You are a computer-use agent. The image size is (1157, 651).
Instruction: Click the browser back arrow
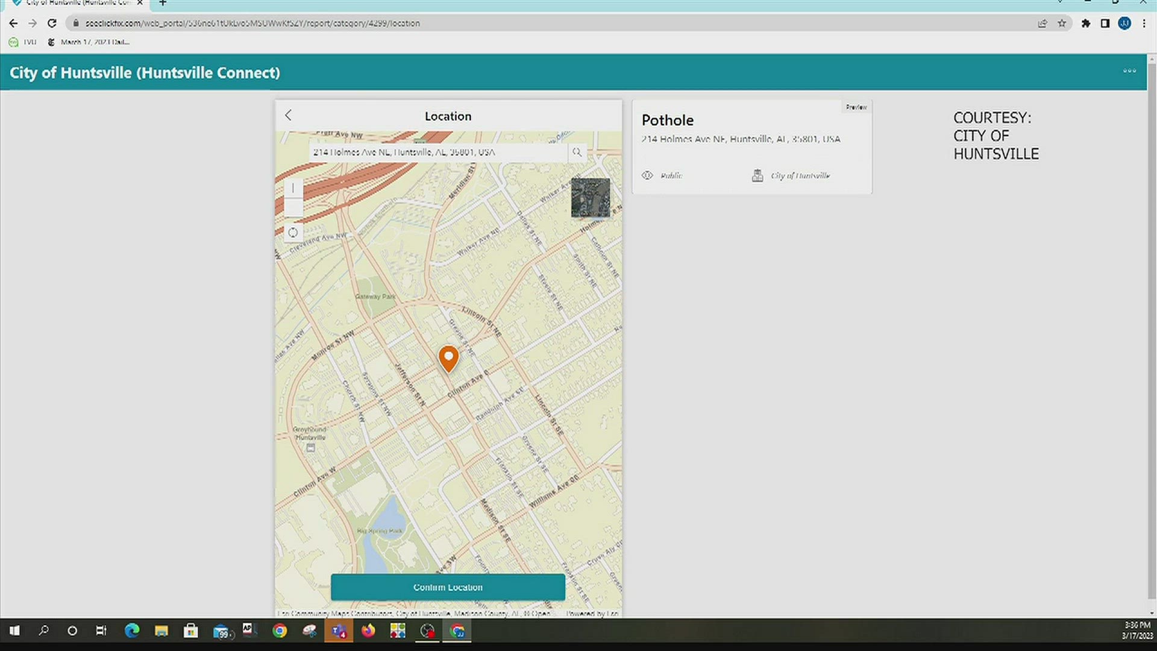click(x=13, y=24)
